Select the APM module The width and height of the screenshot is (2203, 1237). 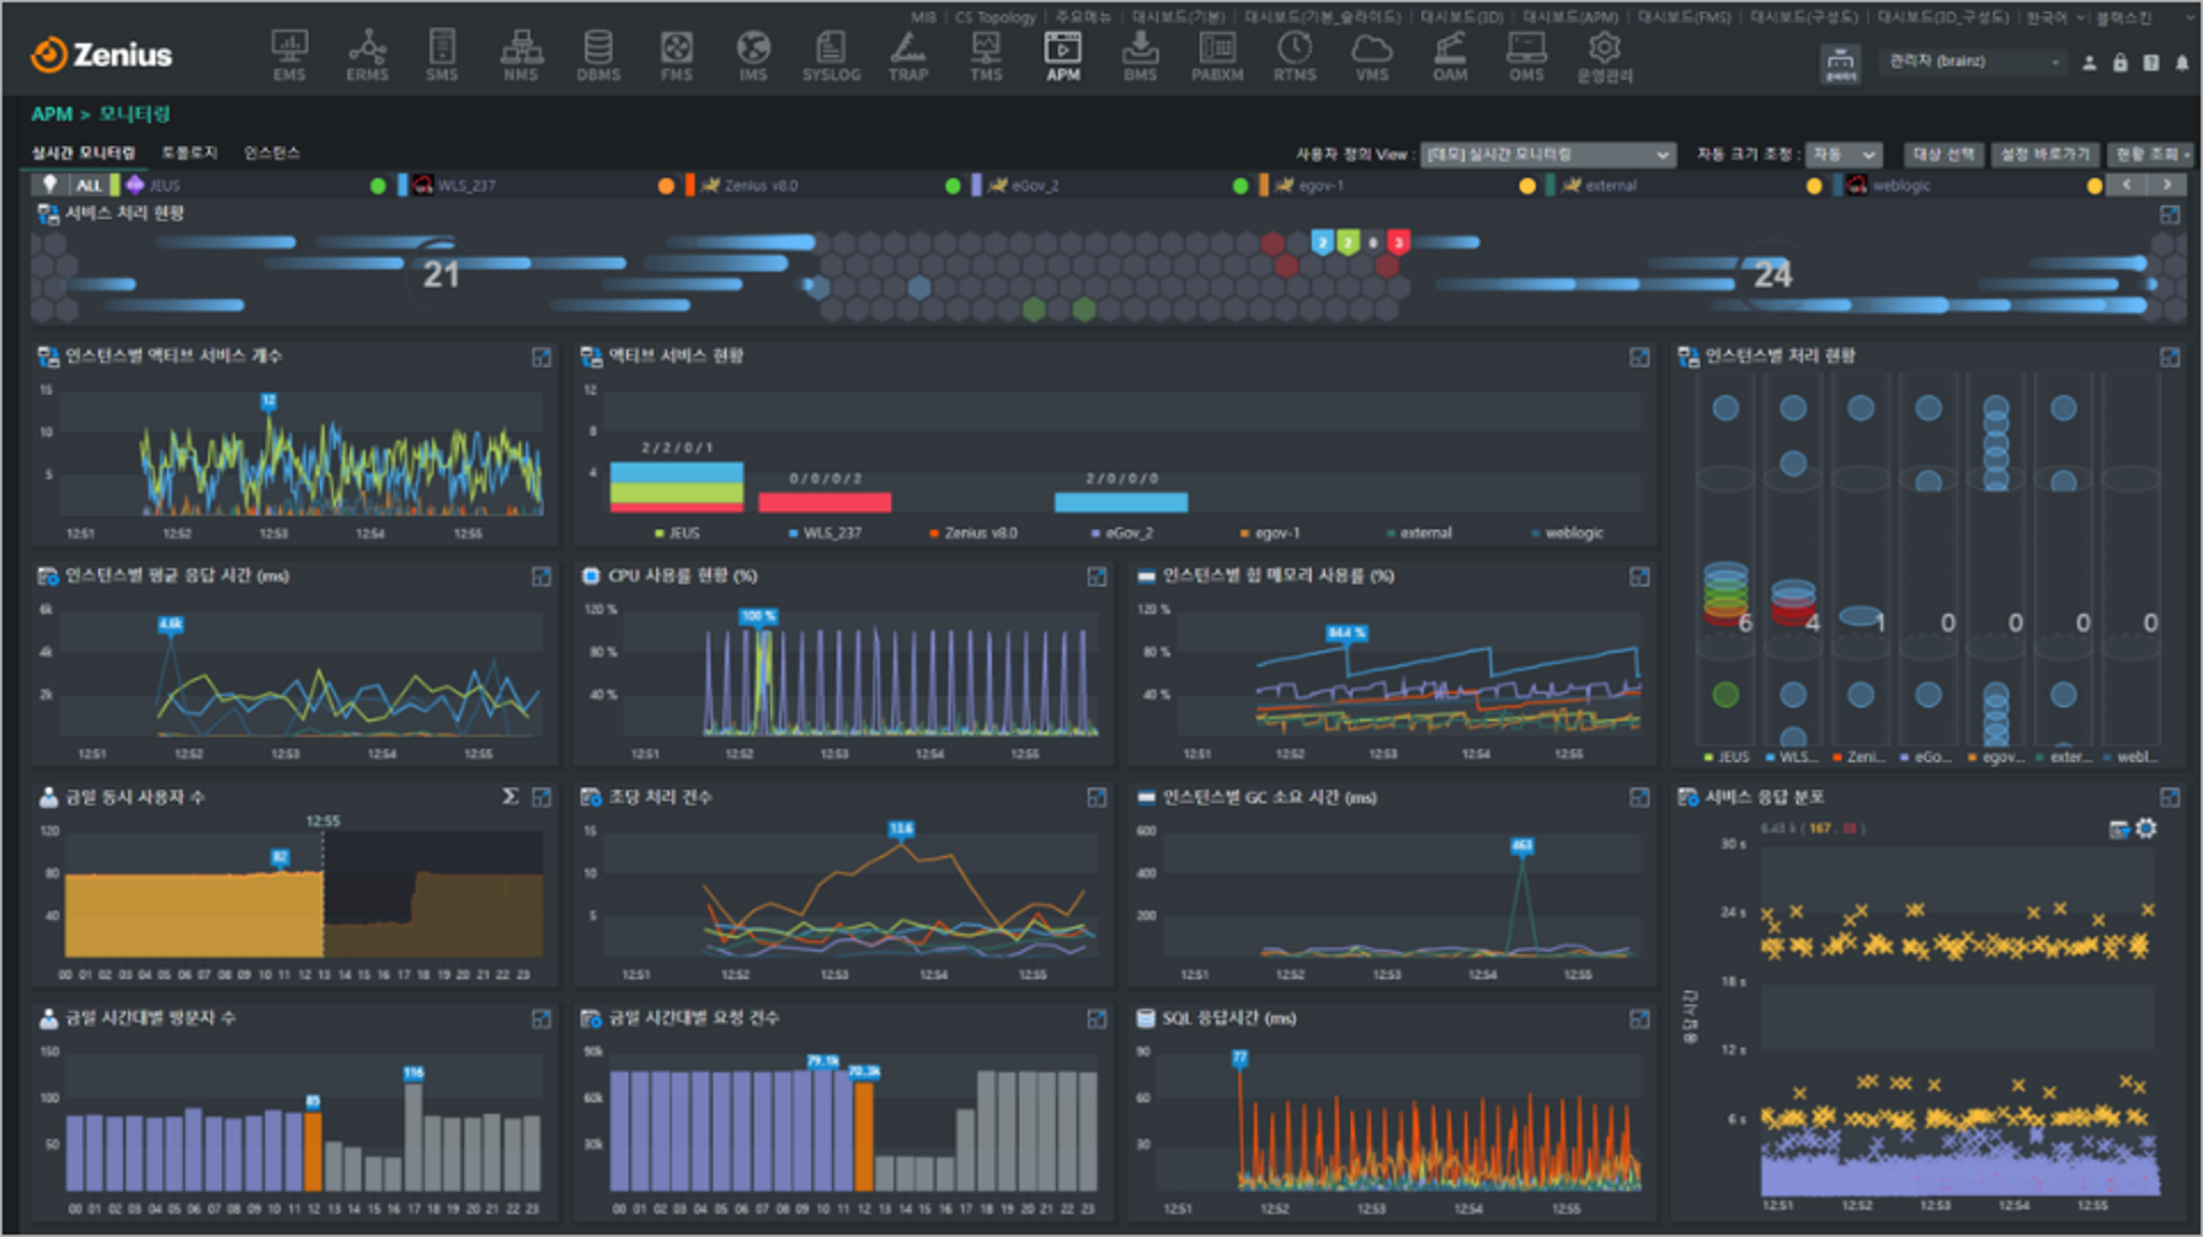click(x=1063, y=55)
